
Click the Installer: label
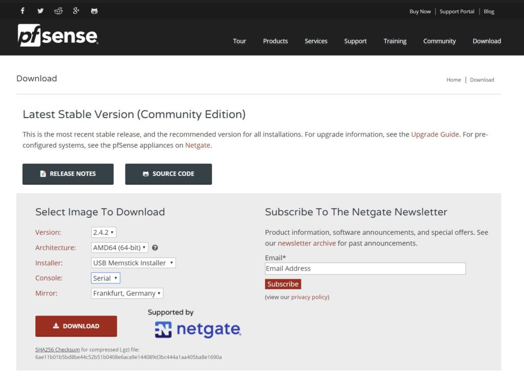tap(49, 263)
